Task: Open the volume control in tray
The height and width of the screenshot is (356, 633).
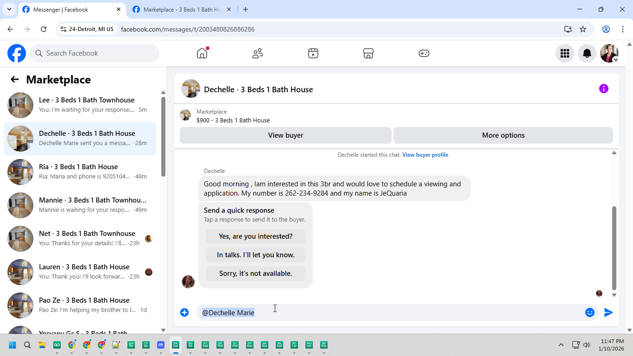Action: [587, 345]
